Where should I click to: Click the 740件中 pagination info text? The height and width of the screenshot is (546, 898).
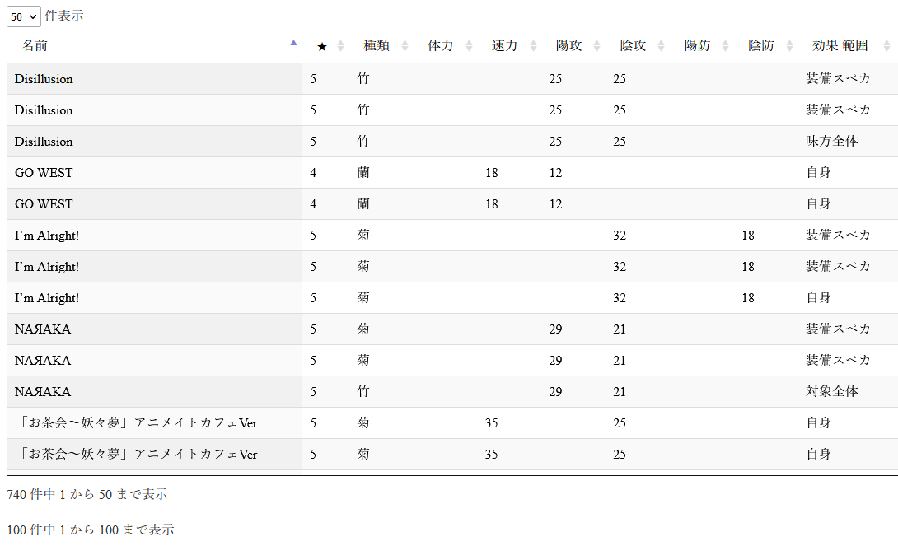[x=87, y=494]
